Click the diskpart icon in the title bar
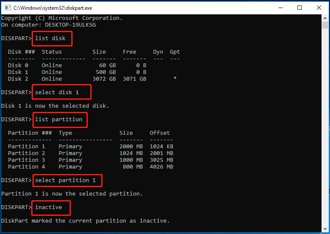 (x=7, y=8)
